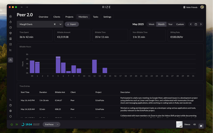The width and height of the screenshot is (213, 133).
Task: Click the May 14, 8:20 AM entry
Action: (110, 109)
